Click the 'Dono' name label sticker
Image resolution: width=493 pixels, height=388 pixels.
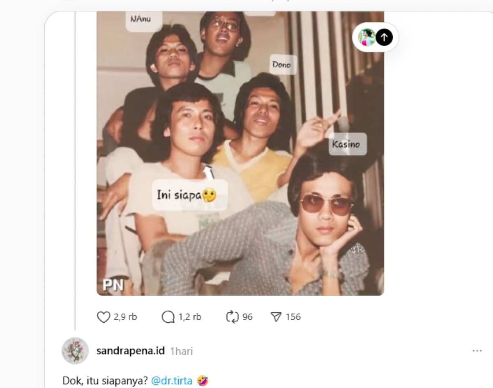coord(282,65)
